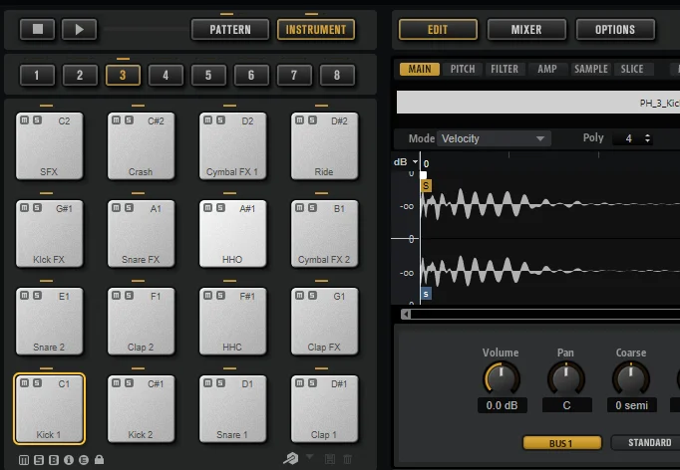Mute the HHO pad A#1
The image size is (680, 470).
(208, 208)
